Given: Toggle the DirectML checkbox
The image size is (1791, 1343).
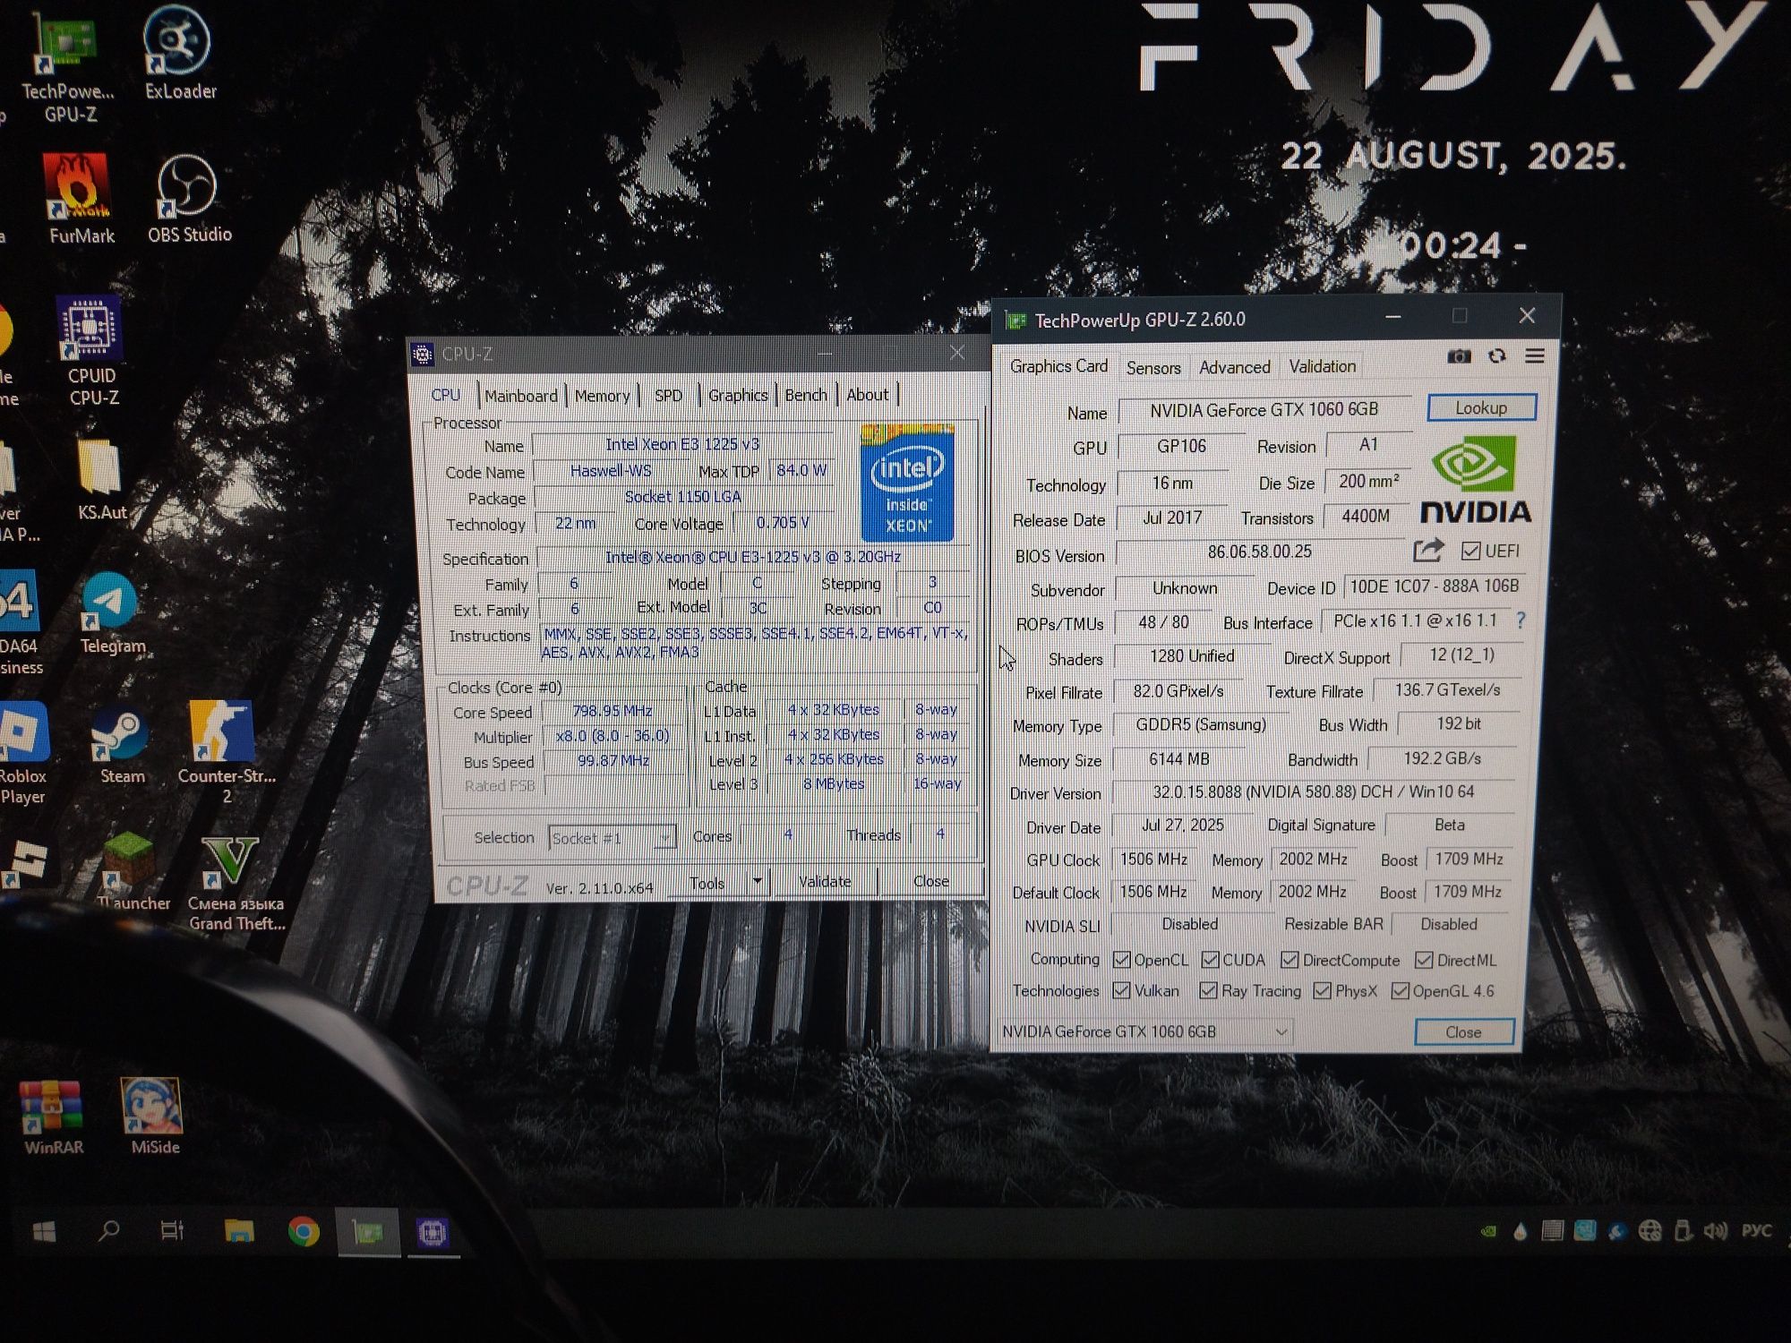Looking at the screenshot, I should pos(1424,960).
